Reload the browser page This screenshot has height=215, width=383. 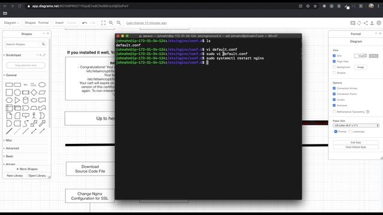tap(20, 6)
